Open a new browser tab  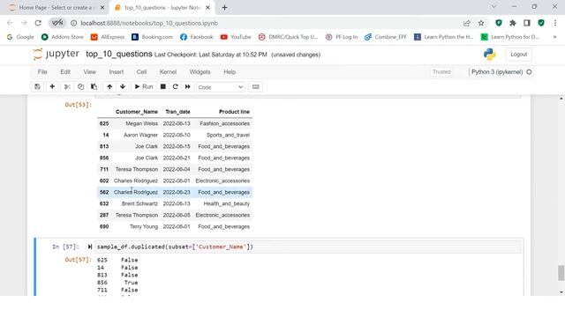pos(224,8)
